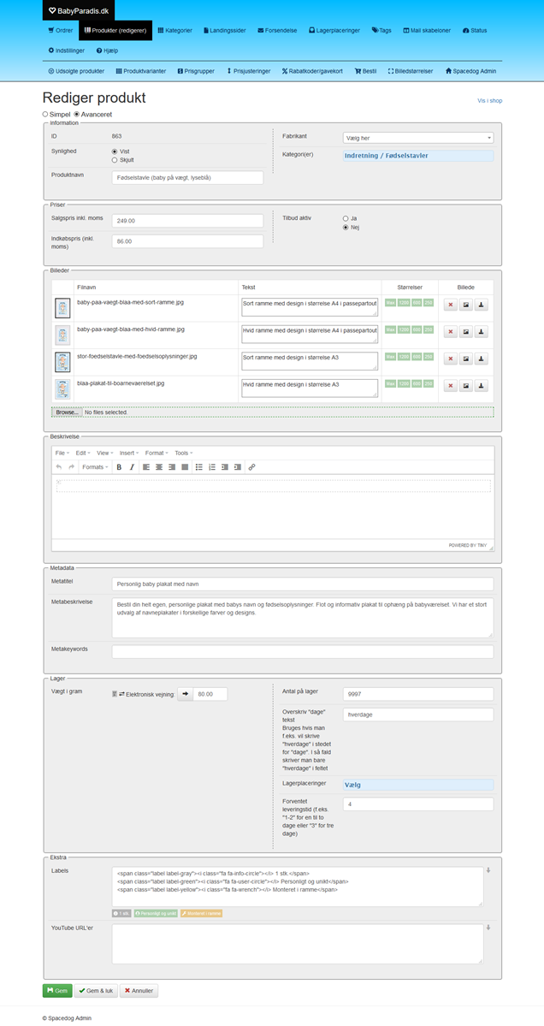544x1026 pixels.
Task: Click the first image thumbnail in Billeder
Action: (62, 307)
